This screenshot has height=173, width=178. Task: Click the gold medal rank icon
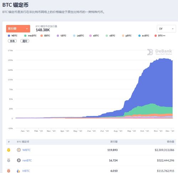(x=9, y=150)
